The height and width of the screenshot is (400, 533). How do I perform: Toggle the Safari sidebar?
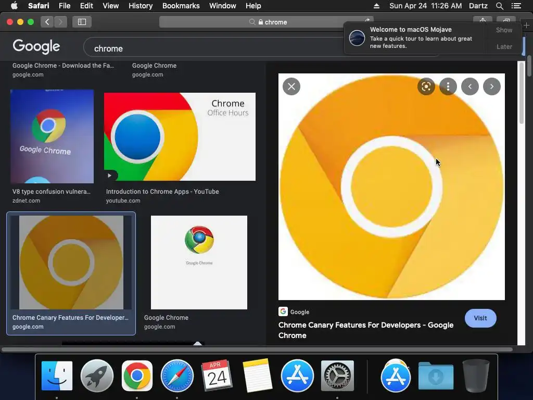[x=82, y=22]
